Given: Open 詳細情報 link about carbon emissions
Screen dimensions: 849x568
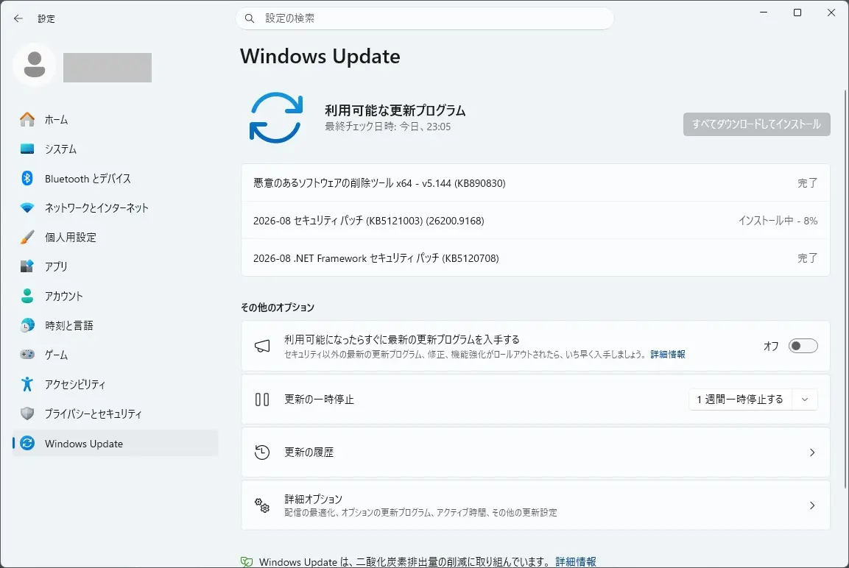Looking at the screenshot, I should pyautogui.click(x=576, y=562).
